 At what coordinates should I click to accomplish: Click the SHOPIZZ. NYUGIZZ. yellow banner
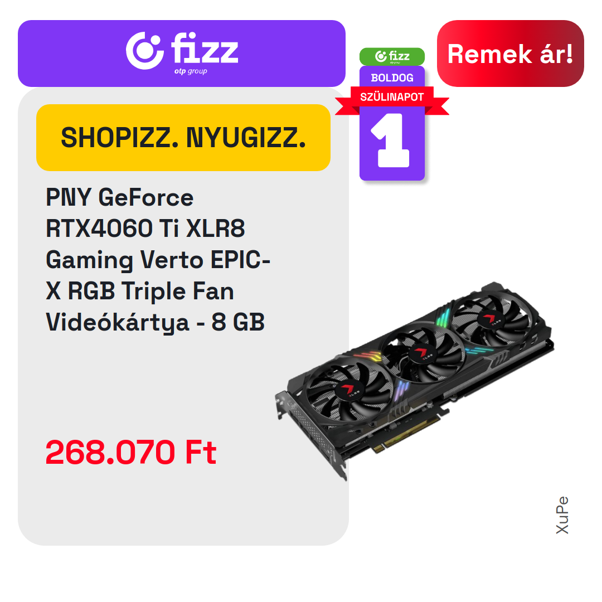click(x=183, y=138)
